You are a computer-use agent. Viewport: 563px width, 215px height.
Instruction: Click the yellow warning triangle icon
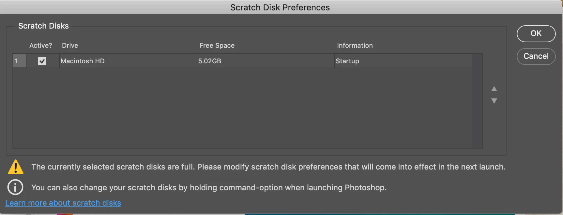pyautogui.click(x=15, y=167)
